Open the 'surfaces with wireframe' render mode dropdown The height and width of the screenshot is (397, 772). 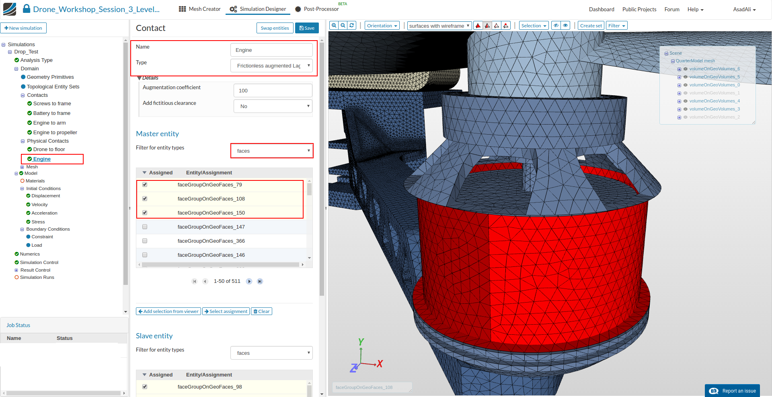click(439, 26)
